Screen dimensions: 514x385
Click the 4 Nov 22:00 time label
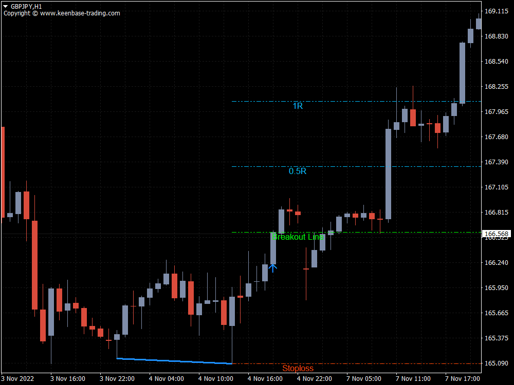(x=315, y=379)
